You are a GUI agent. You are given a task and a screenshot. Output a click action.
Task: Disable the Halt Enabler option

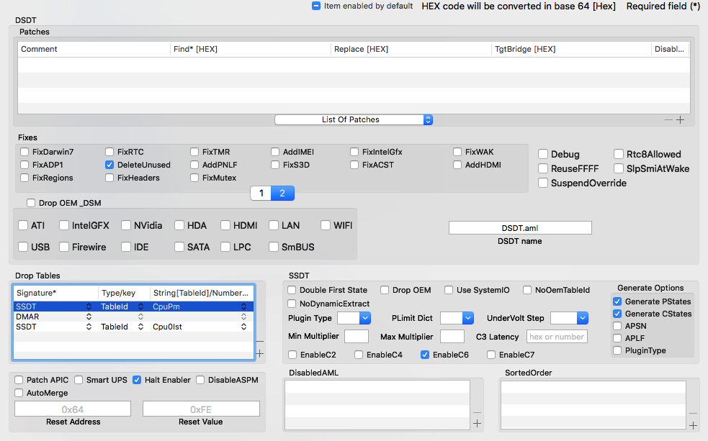pos(137,380)
